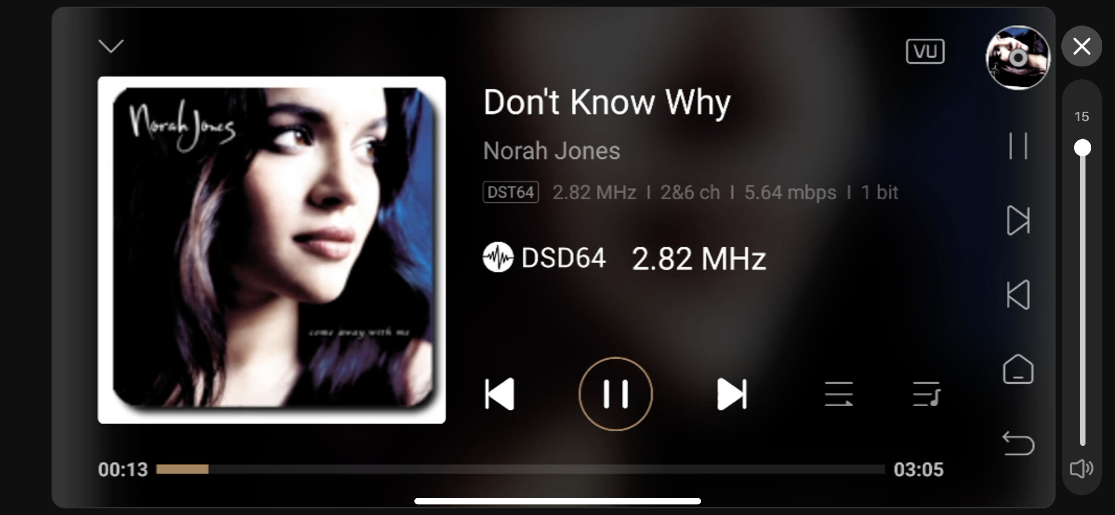
Task: Tap the side panel previous track icon
Action: tap(1018, 294)
